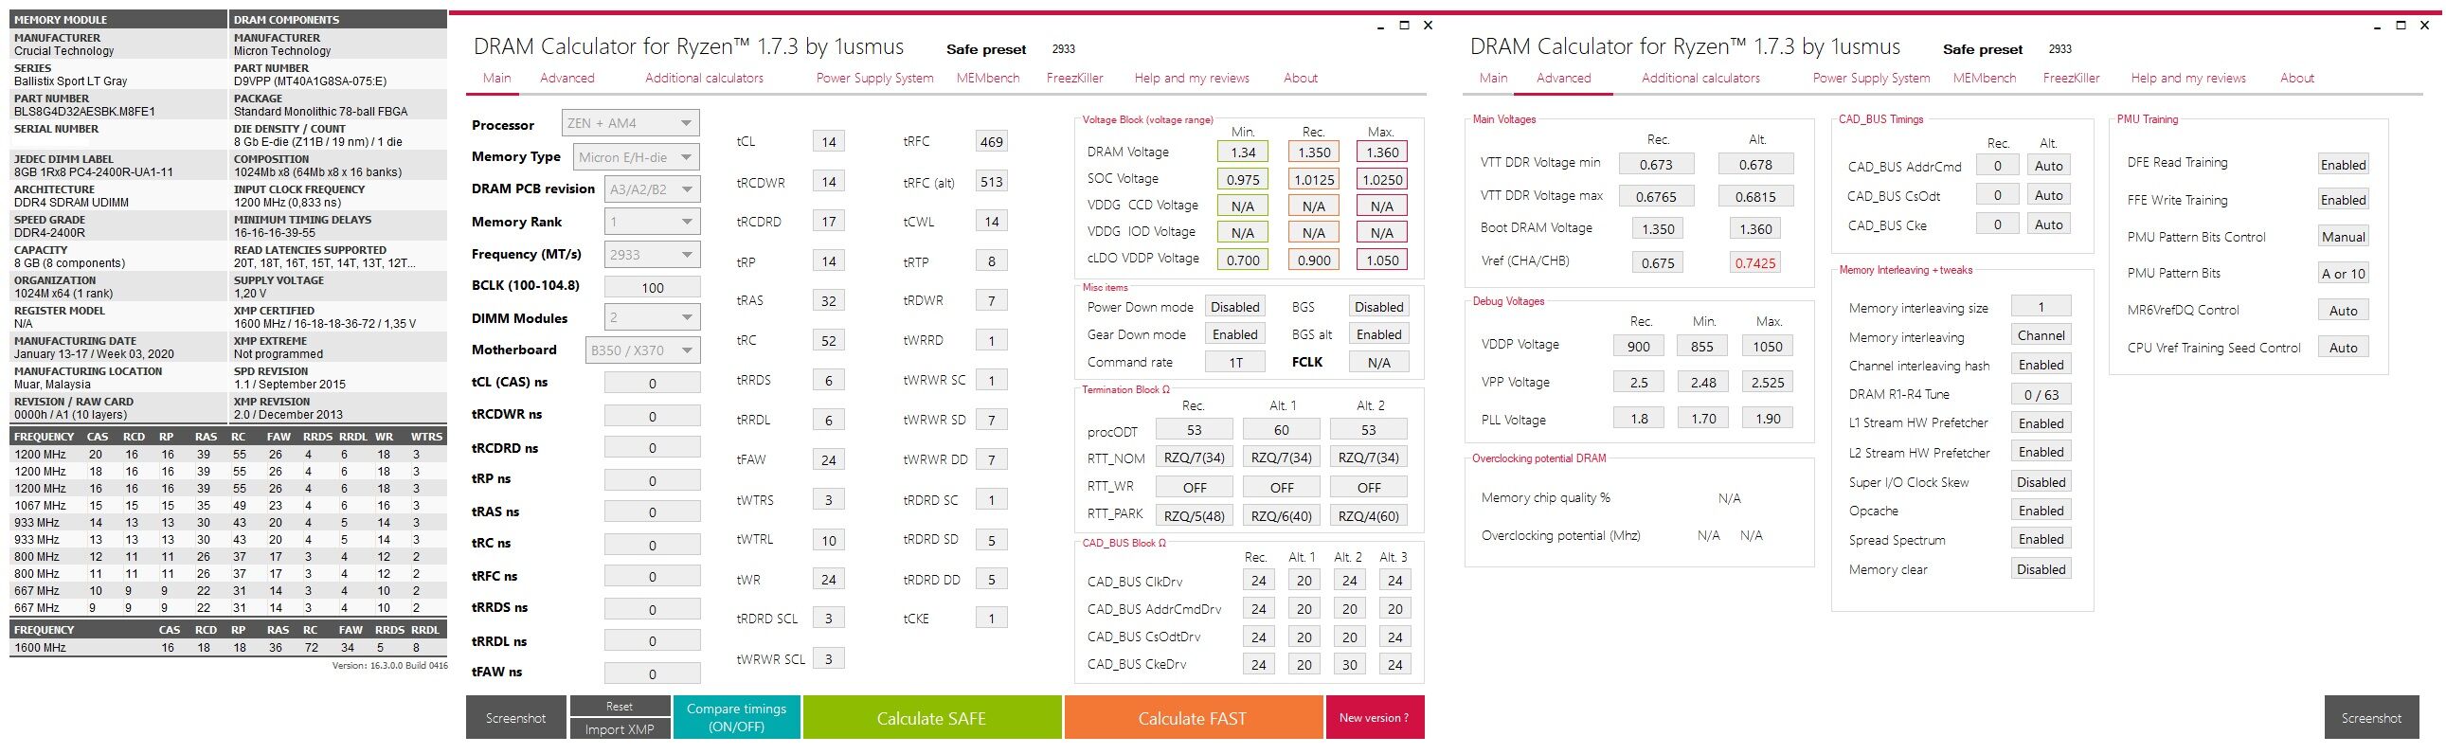This screenshot has width=2446, height=754.
Task: Click the tCL (CAS) ns input field
Action: coord(652,383)
